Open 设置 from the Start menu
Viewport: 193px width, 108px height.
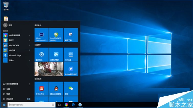coord(8,89)
